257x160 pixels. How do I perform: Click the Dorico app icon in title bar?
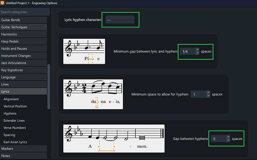pyautogui.click(x=3, y=3)
